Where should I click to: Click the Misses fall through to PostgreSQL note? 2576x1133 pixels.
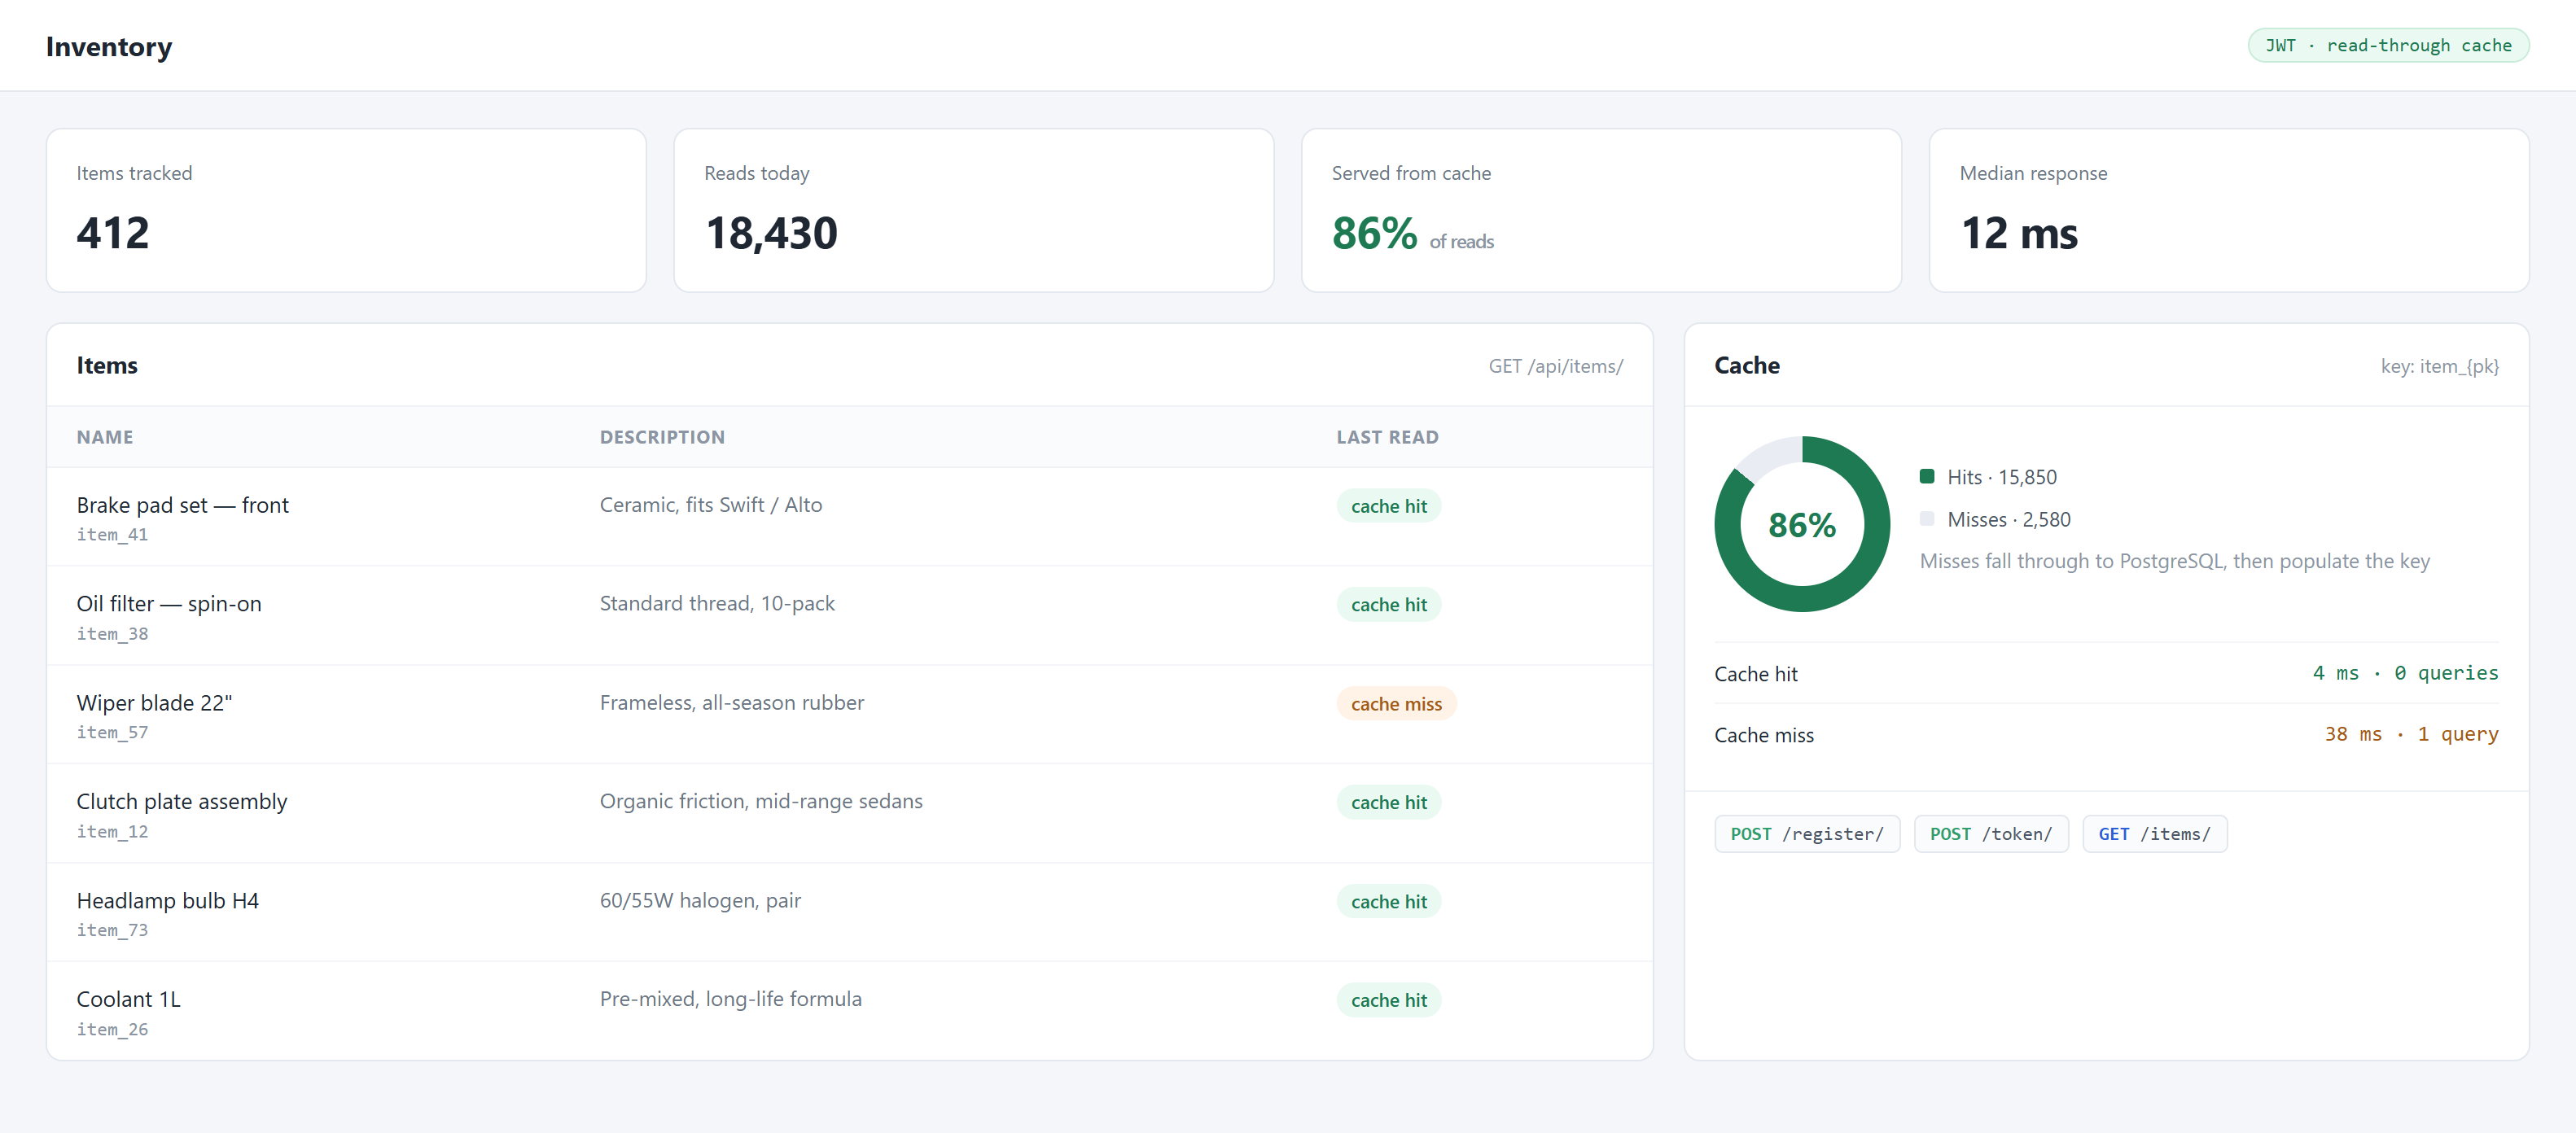(2174, 561)
